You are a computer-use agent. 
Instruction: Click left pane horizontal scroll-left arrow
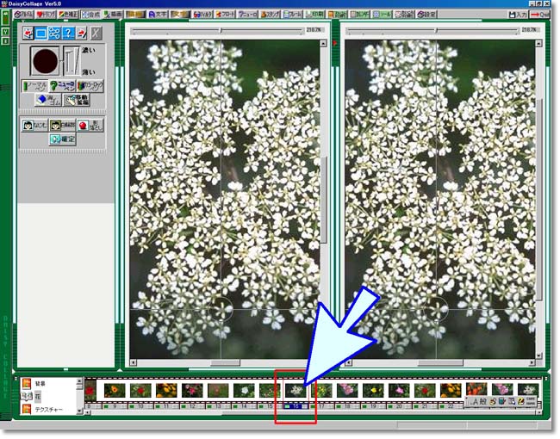click(134, 364)
